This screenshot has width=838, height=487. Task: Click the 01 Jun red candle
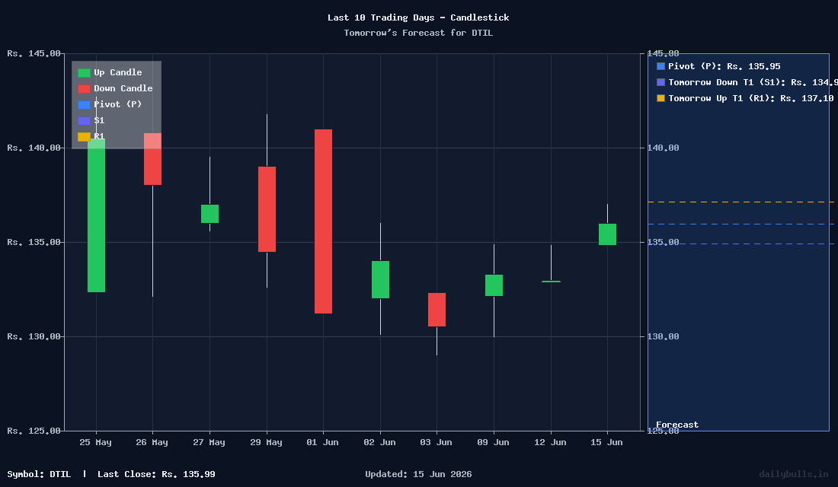click(x=323, y=221)
